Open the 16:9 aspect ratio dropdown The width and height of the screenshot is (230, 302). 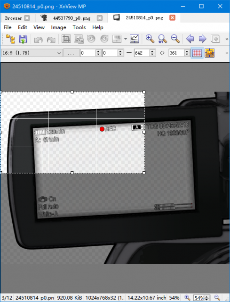tap(32, 53)
